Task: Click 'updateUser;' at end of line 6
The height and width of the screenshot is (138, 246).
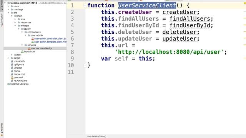Action: (x=181, y=39)
